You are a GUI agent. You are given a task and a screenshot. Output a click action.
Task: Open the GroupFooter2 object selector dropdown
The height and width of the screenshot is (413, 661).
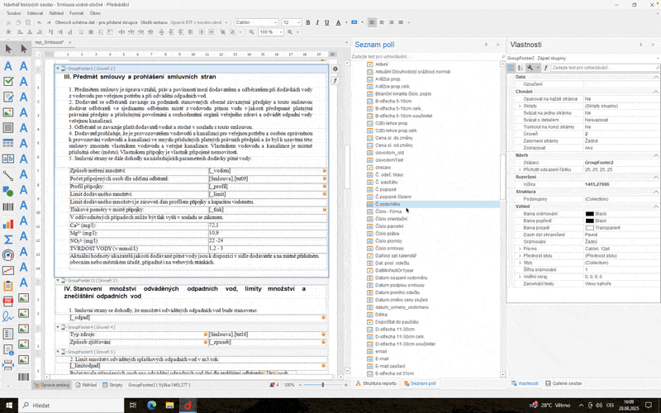(x=657, y=59)
